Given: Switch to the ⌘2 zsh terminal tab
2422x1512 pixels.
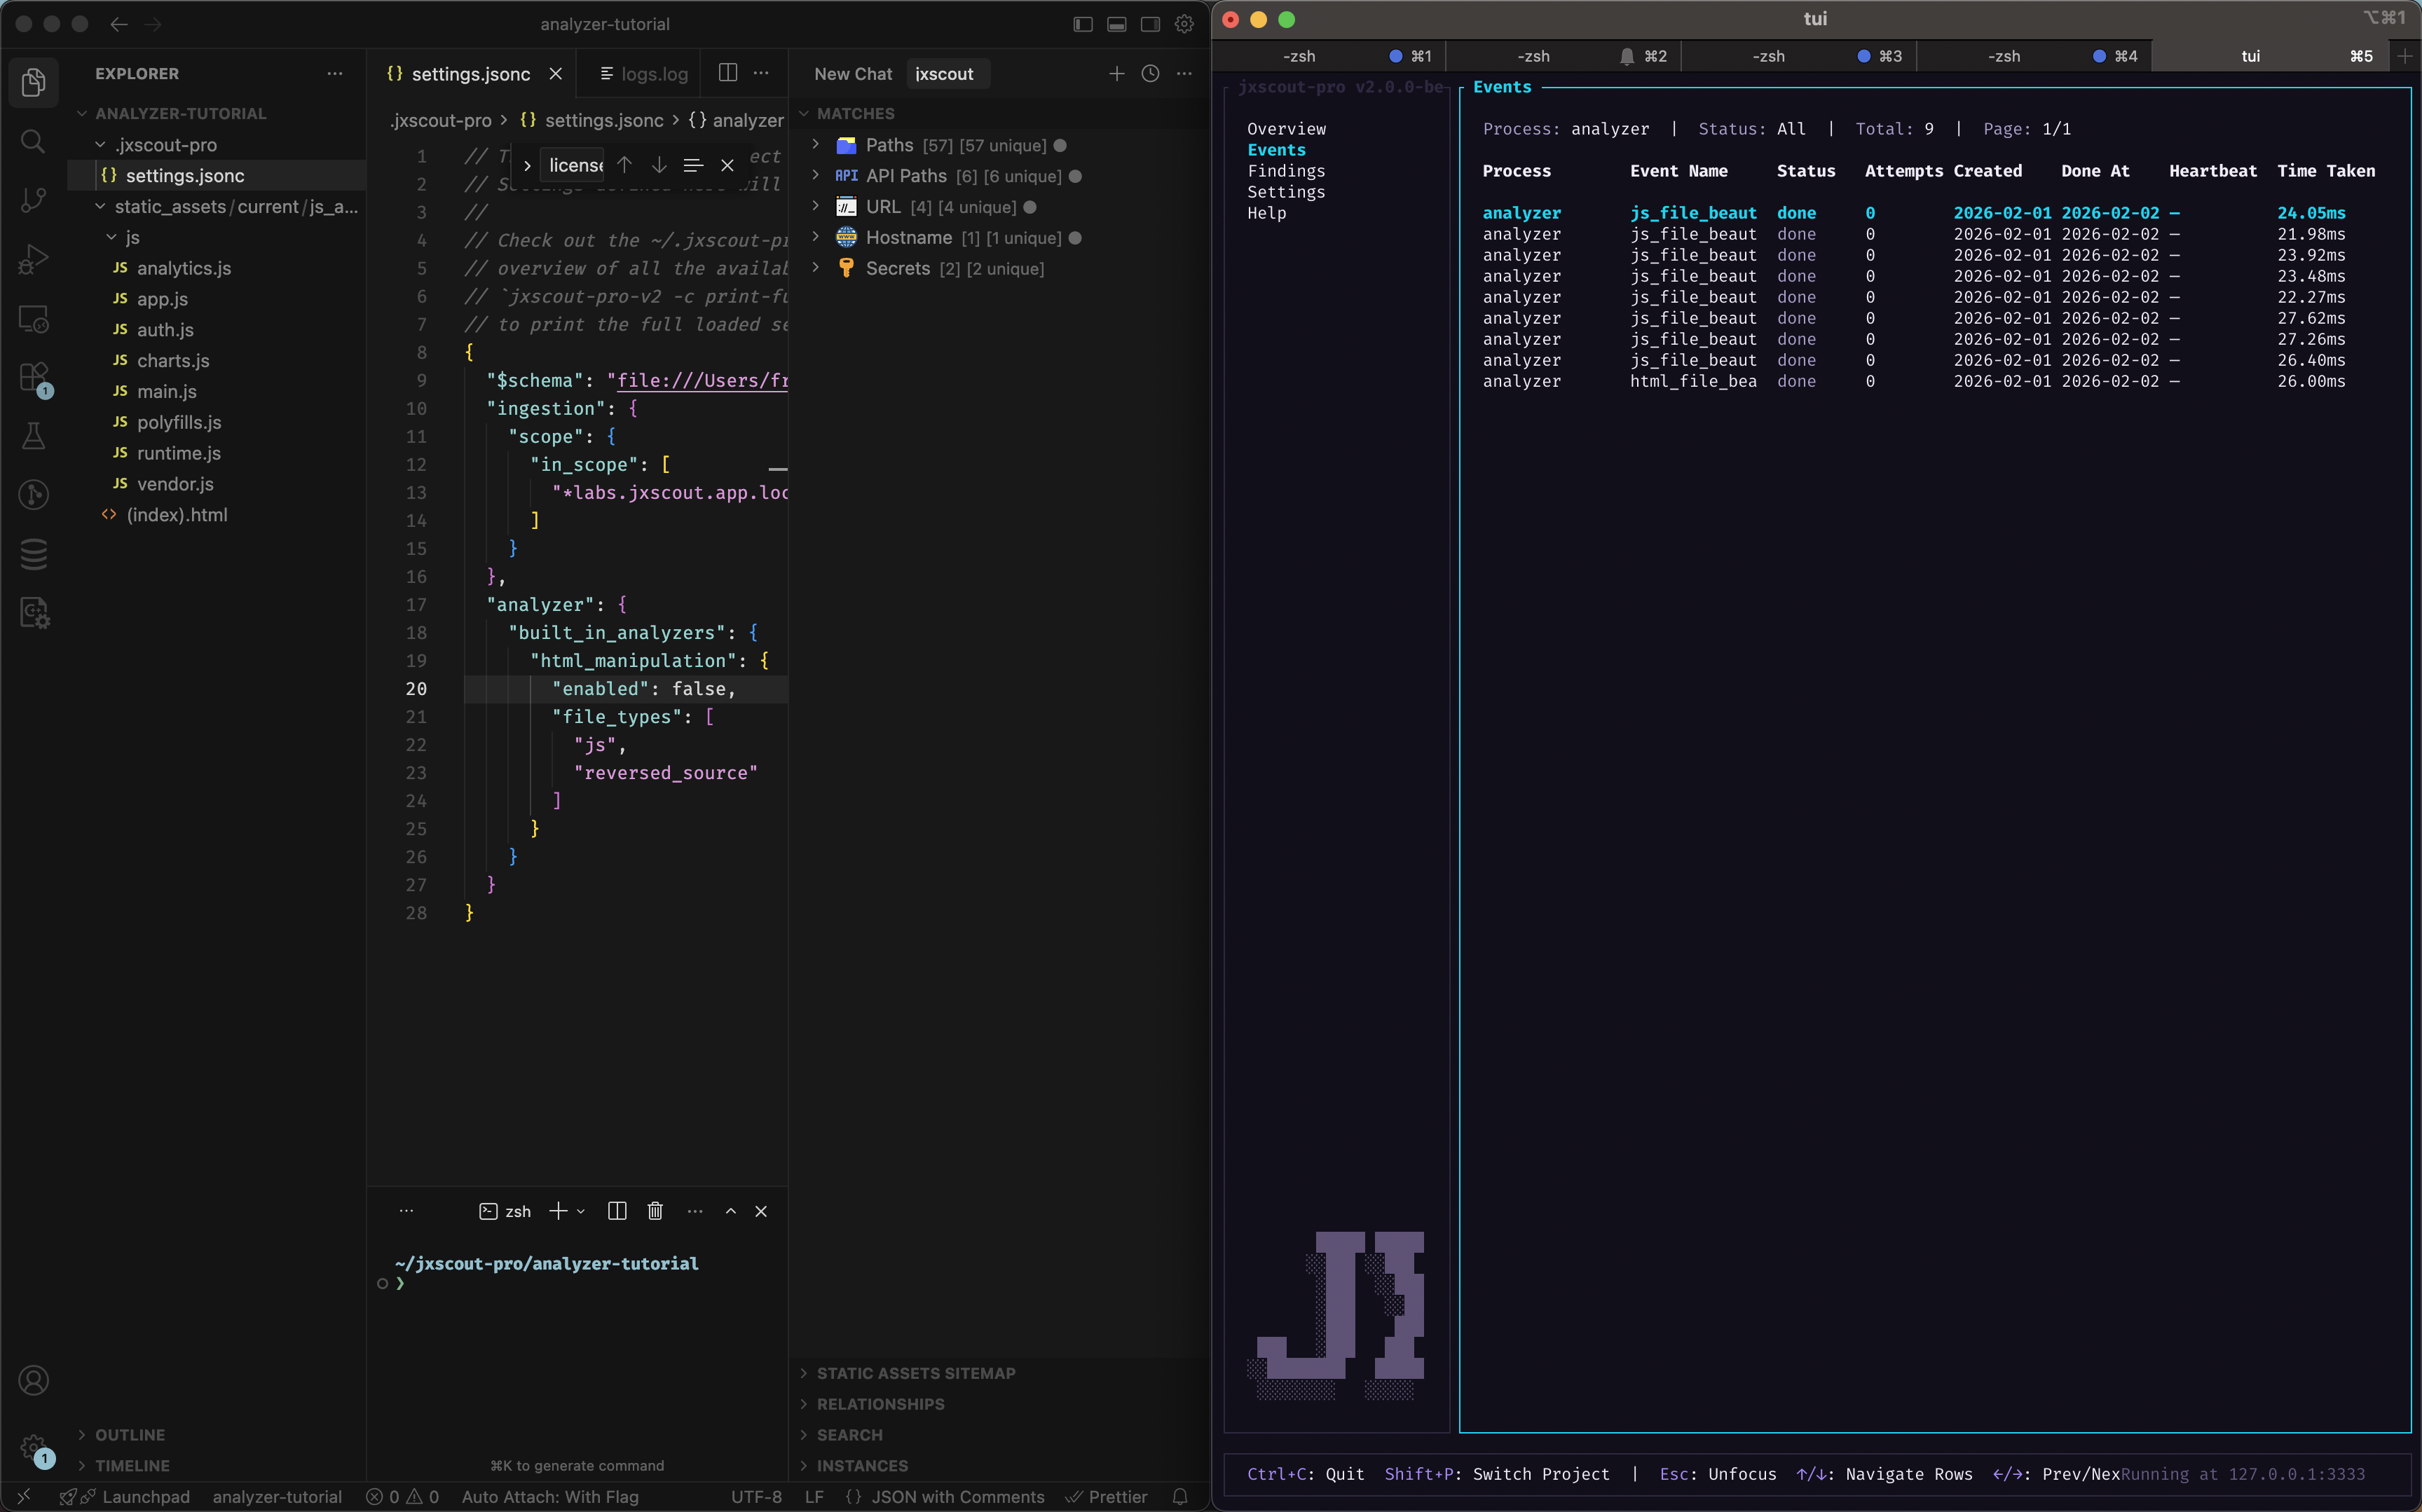Looking at the screenshot, I should pos(1564,56).
